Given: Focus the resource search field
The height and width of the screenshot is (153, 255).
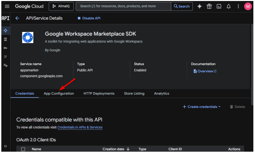Looking at the screenshot, I should tap(123, 6).
